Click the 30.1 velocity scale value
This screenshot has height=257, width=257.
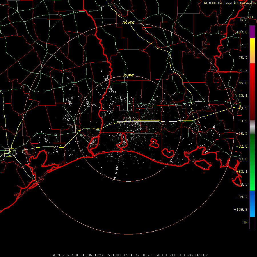[x=243, y=96]
